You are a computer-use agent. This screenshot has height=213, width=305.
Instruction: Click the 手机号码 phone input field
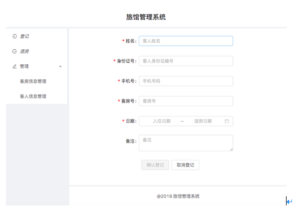(x=186, y=81)
